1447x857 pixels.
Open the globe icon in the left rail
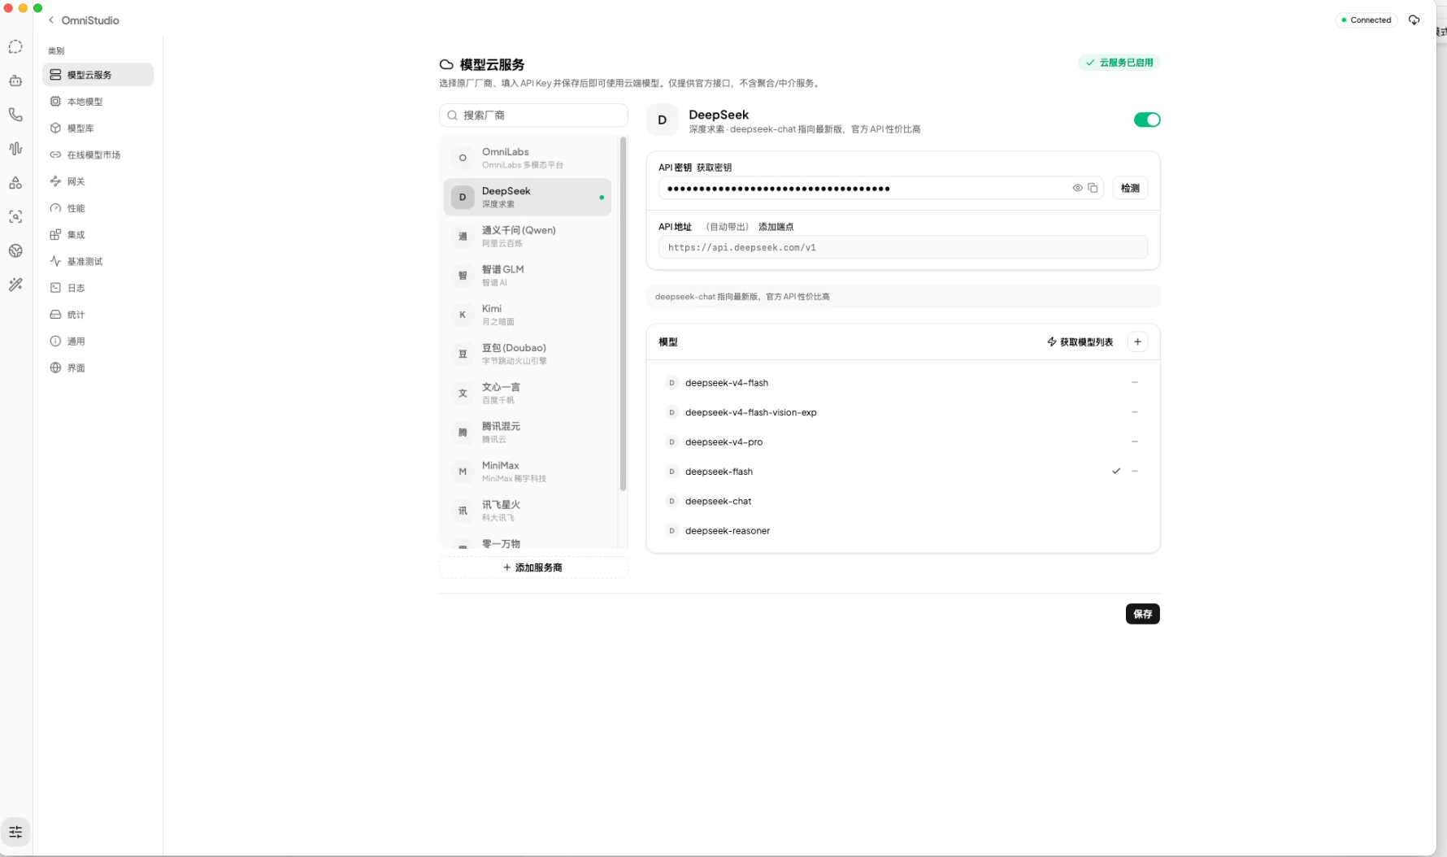tap(15, 251)
